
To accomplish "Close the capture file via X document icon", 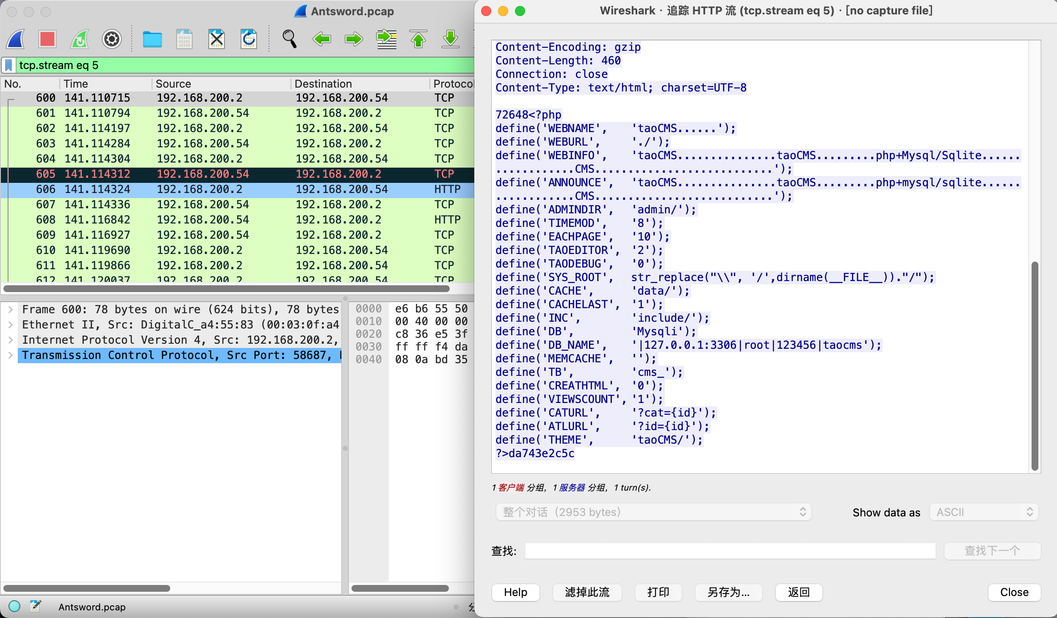I will 216,39.
